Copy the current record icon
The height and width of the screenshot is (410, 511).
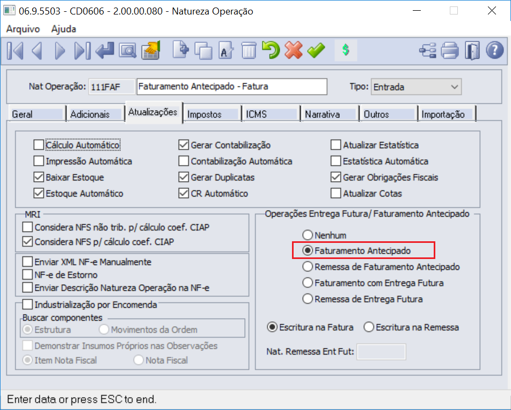203,51
